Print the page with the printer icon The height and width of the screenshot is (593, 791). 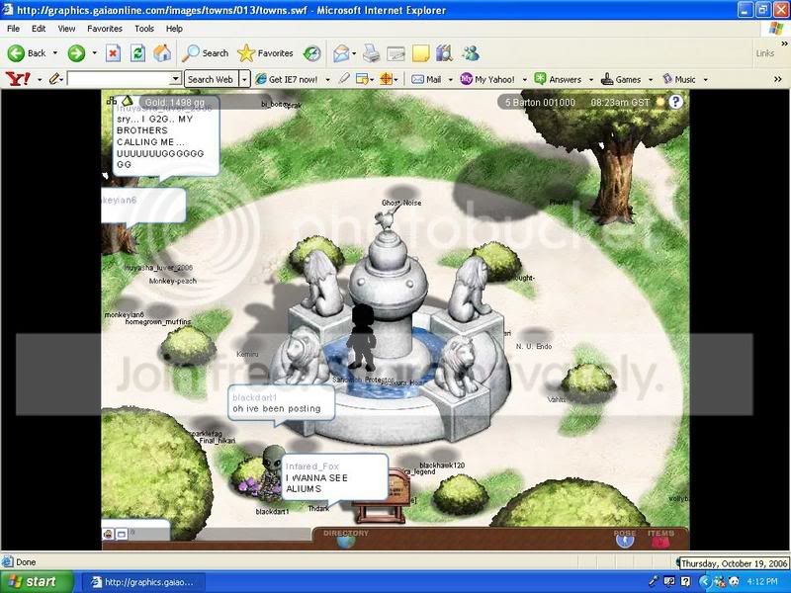pos(372,53)
